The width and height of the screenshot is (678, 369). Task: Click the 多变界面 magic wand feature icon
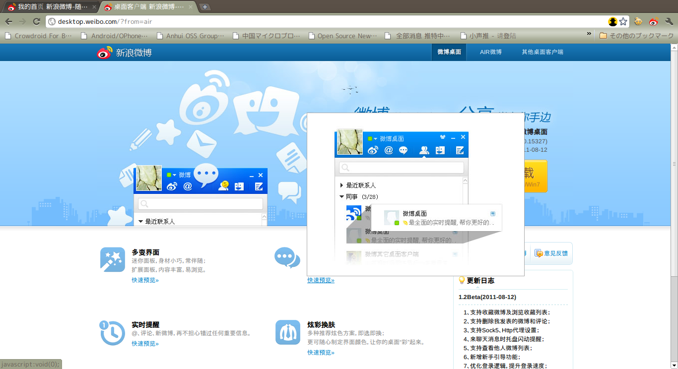(x=113, y=259)
